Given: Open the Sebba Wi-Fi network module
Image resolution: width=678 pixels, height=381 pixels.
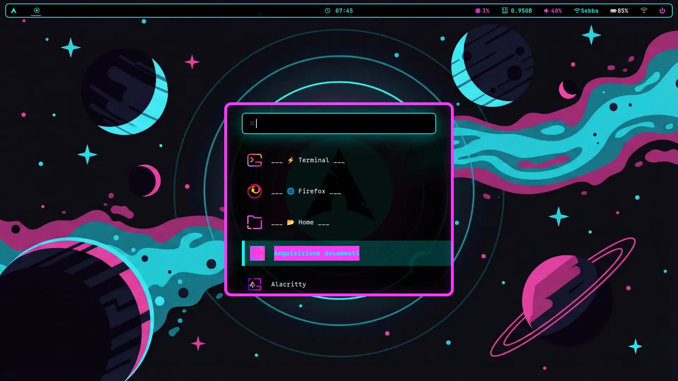Looking at the screenshot, I should click(x=586, y=11).
